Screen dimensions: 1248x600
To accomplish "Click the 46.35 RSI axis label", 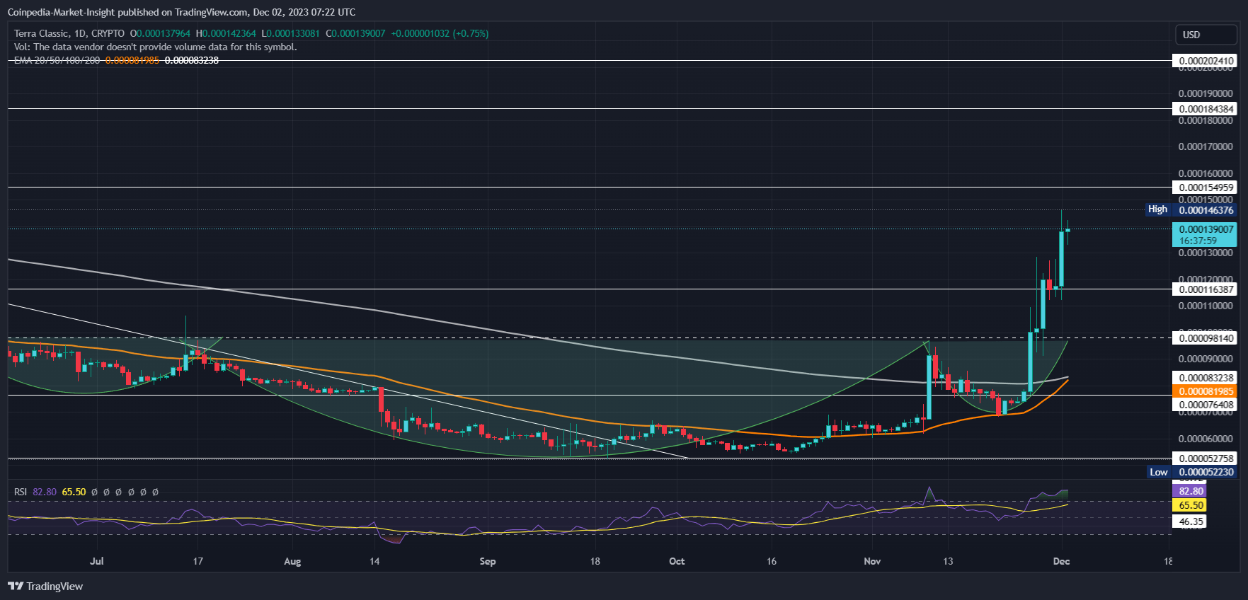I will [1191, 521].
